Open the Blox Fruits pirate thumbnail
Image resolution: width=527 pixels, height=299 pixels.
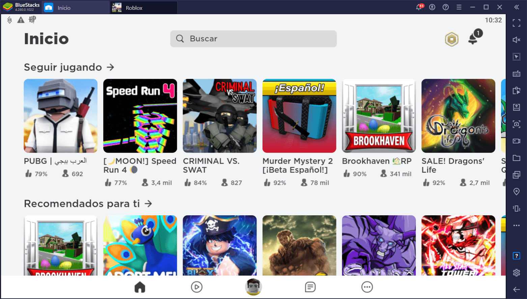(220, 245)
